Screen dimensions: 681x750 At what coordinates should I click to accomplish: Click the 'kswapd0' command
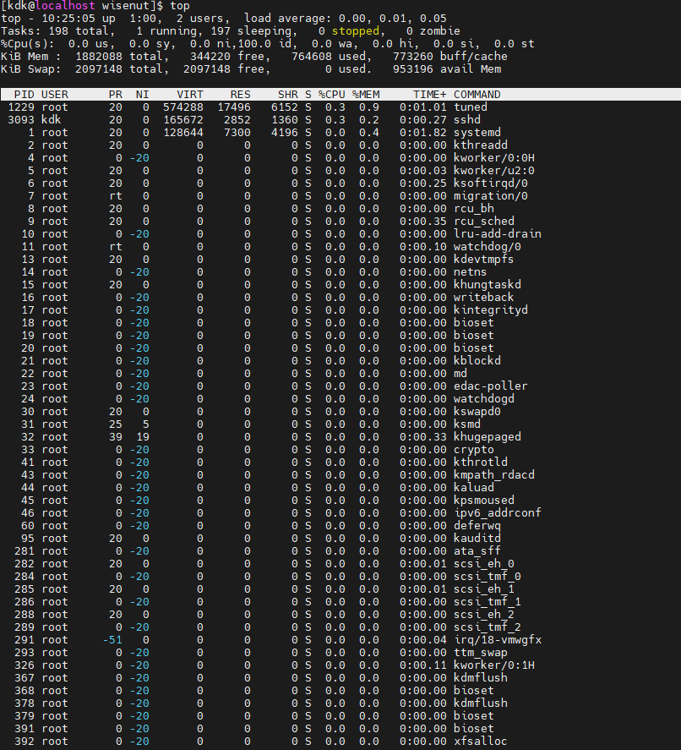pos(477,411)
